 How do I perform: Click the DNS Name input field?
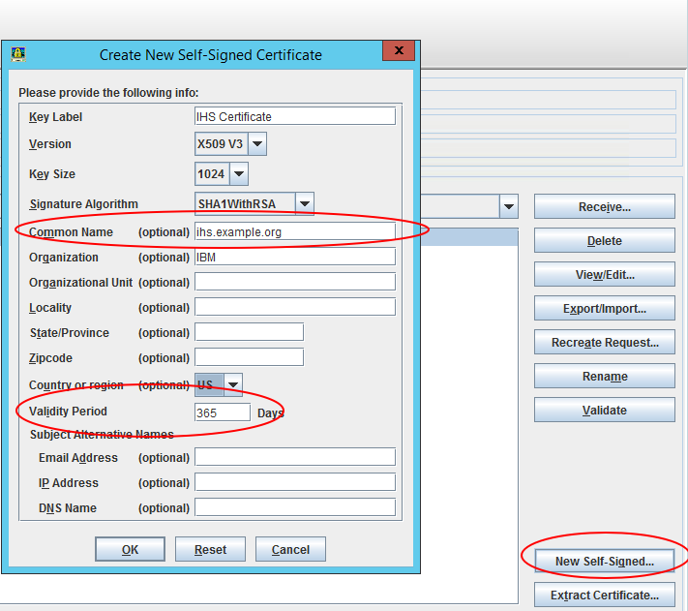[295, 507]
